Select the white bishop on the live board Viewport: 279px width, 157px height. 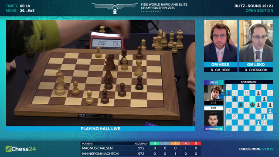click(235, 116)
